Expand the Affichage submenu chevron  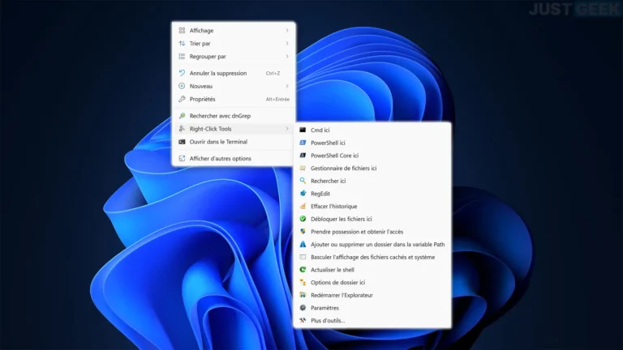tap(287, 31)
